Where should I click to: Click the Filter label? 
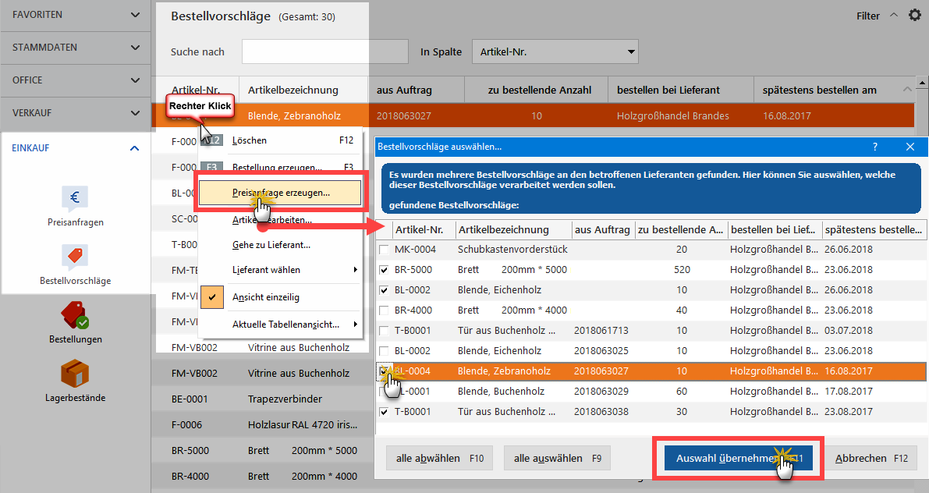(x=868, y=16)
